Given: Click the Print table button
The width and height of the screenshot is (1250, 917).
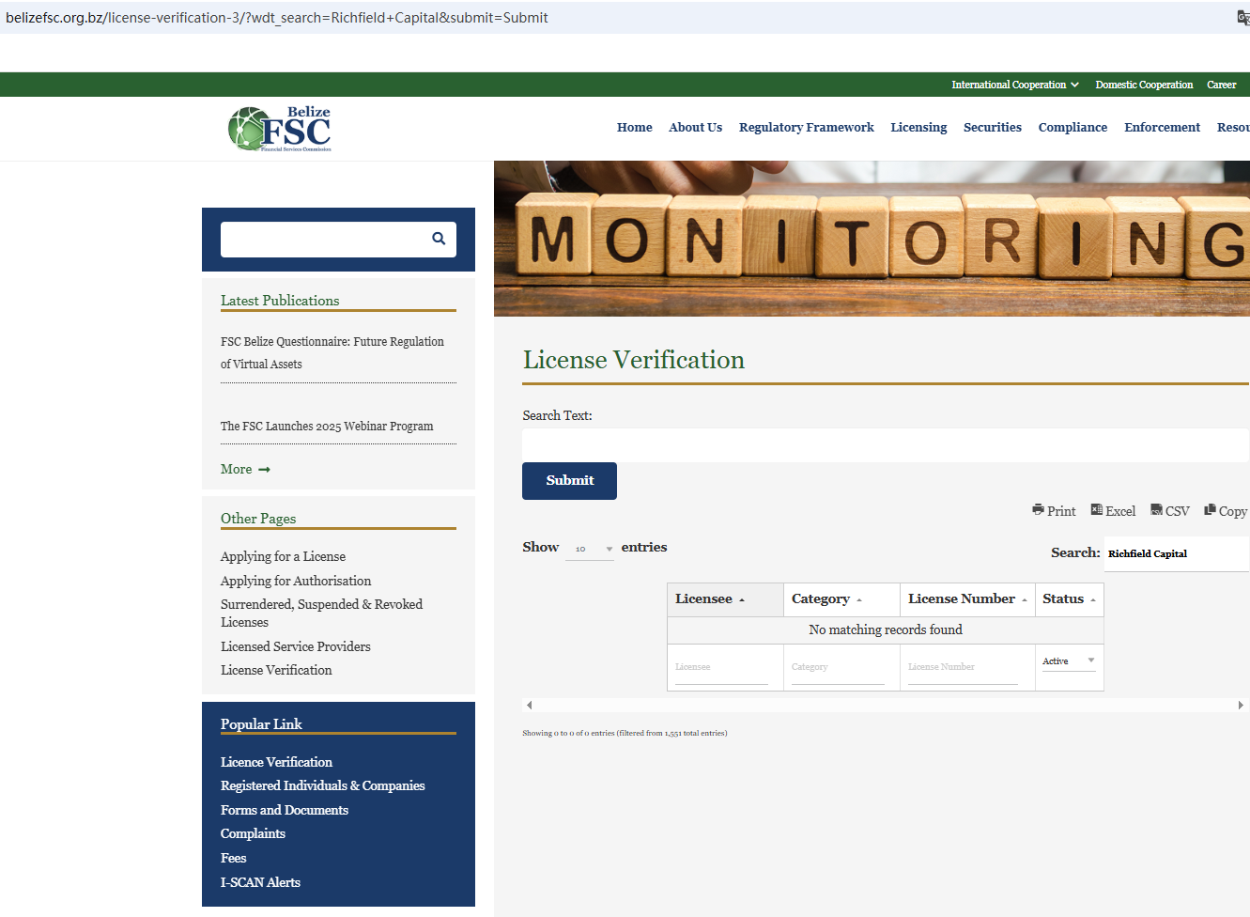Looking at the screenshot, I should click(x=1054, y=511).
